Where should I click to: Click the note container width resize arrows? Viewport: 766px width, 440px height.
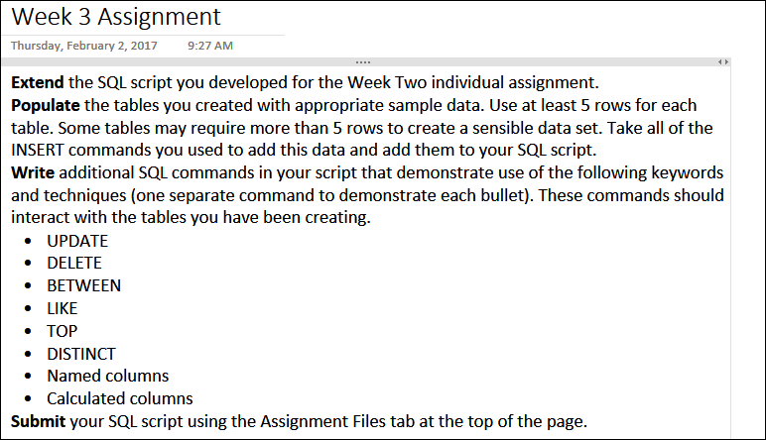[x=723, y=62]
